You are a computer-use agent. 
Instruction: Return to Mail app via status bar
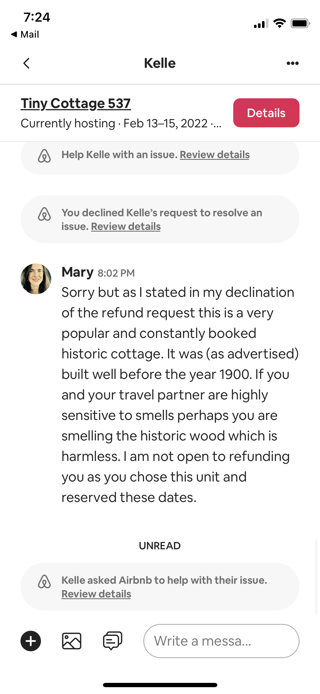tap(25, 34)
